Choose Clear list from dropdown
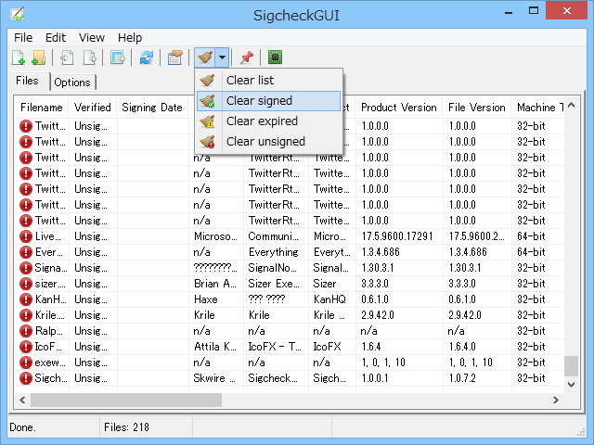The width and height of the screenshot is (594, 445). click(x=268, y=81)
